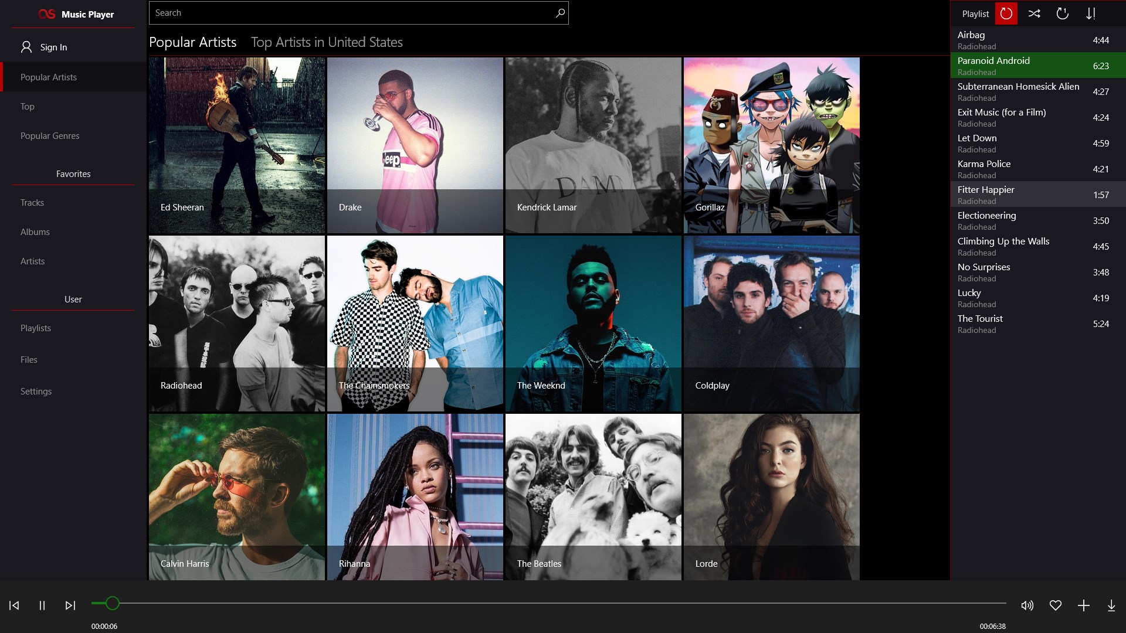
Task: Open Popular Genres from the sidebar
Action: click(x=50, y=135)
